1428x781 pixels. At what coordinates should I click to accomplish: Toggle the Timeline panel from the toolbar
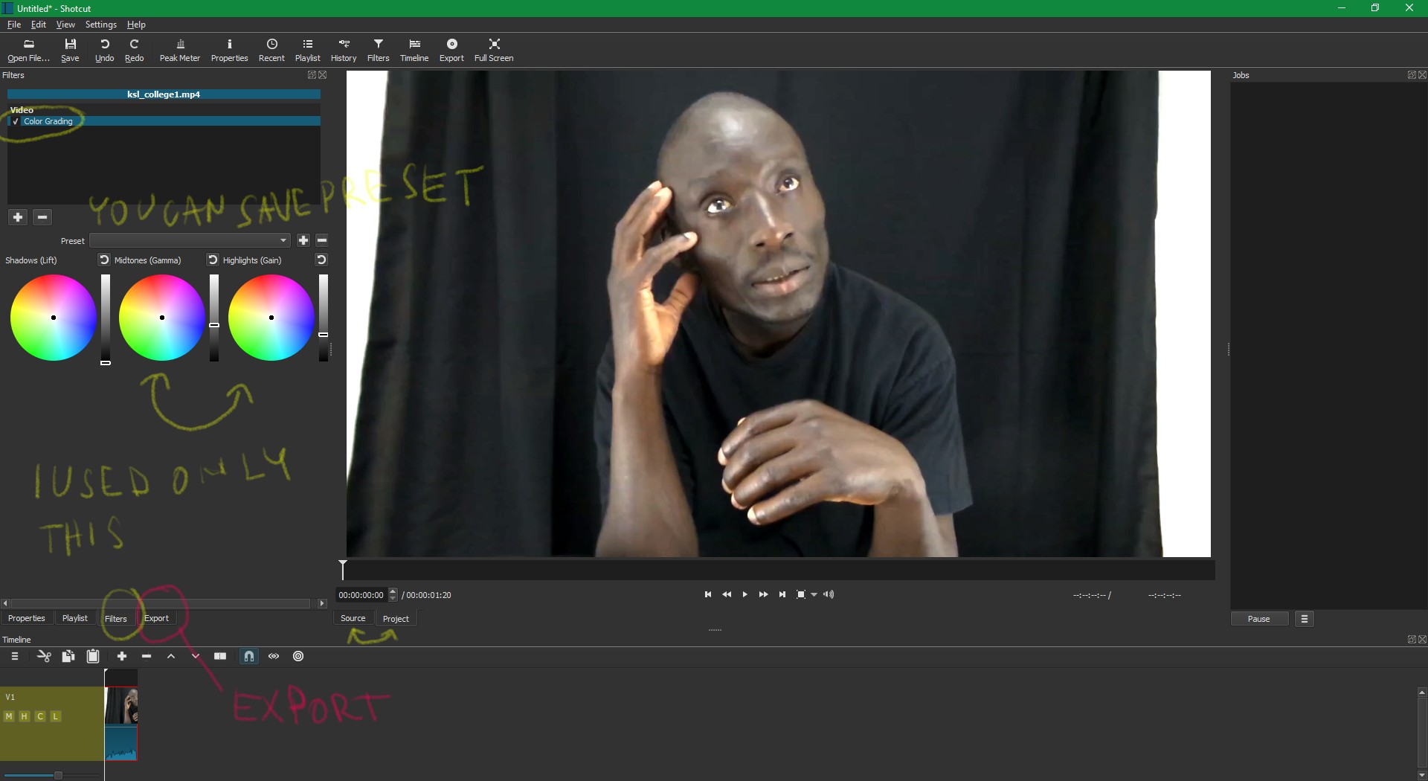point(414,50)
